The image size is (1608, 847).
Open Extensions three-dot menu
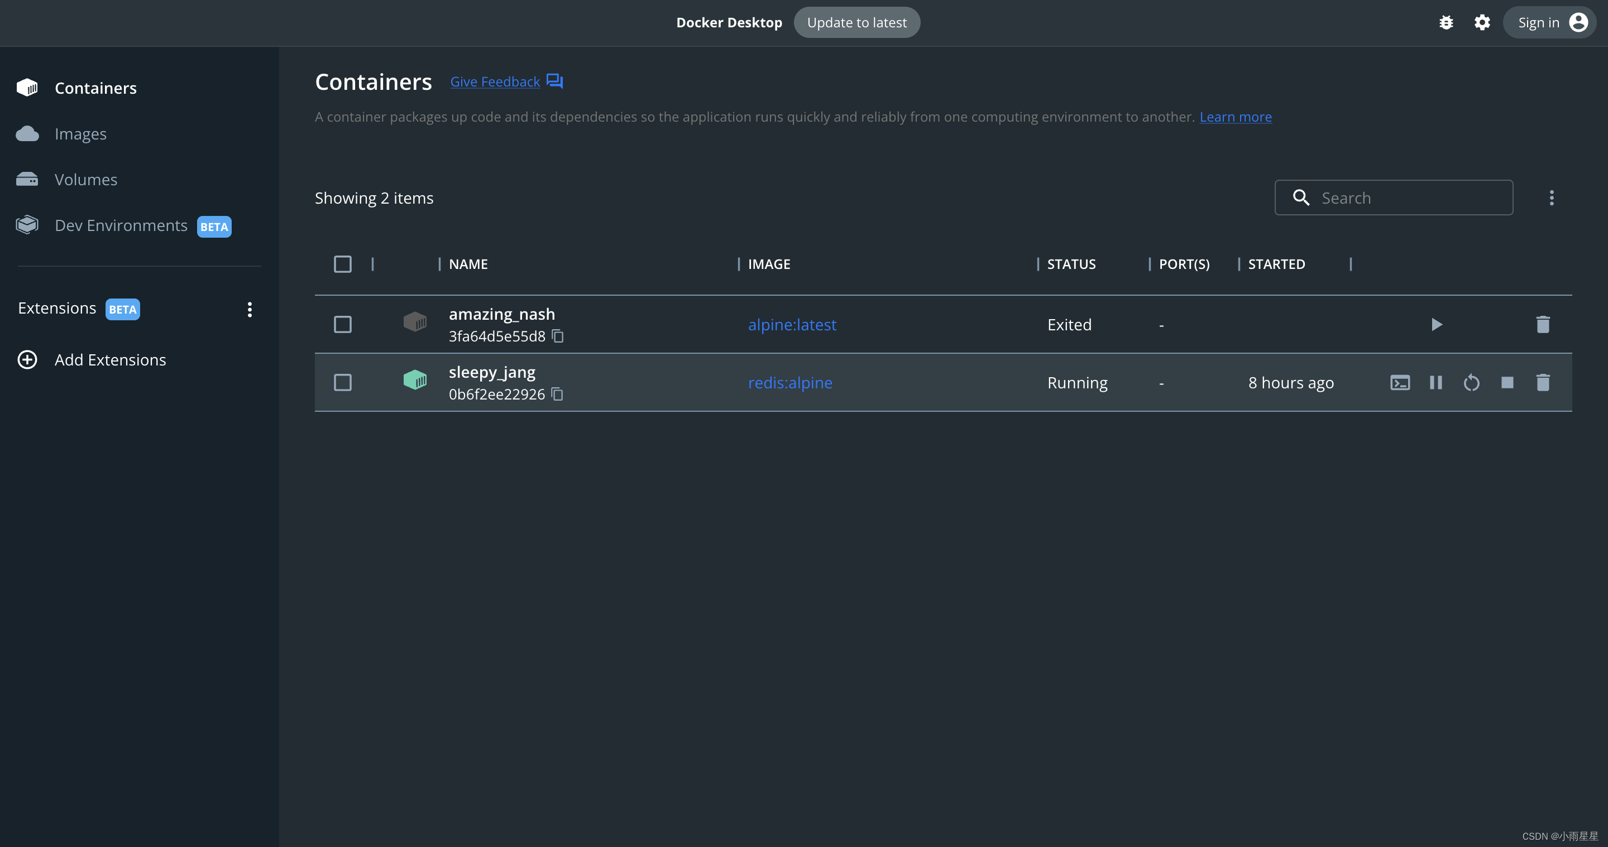tap(250, 309)
